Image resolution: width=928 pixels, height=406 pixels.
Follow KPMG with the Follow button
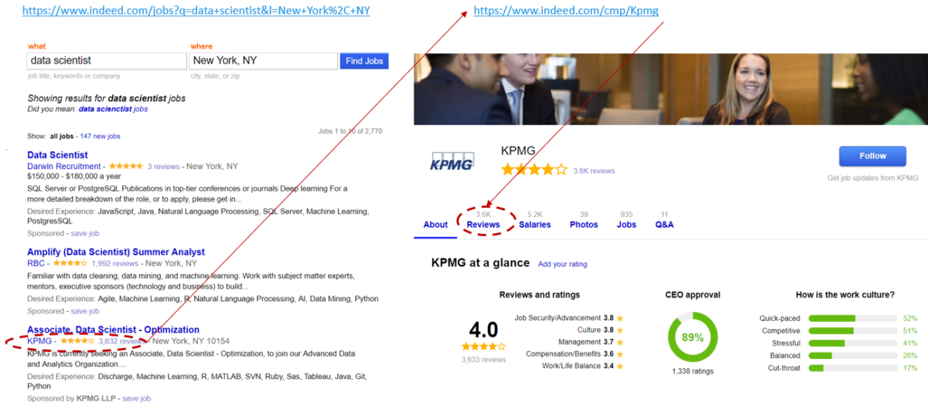(872, 156)
